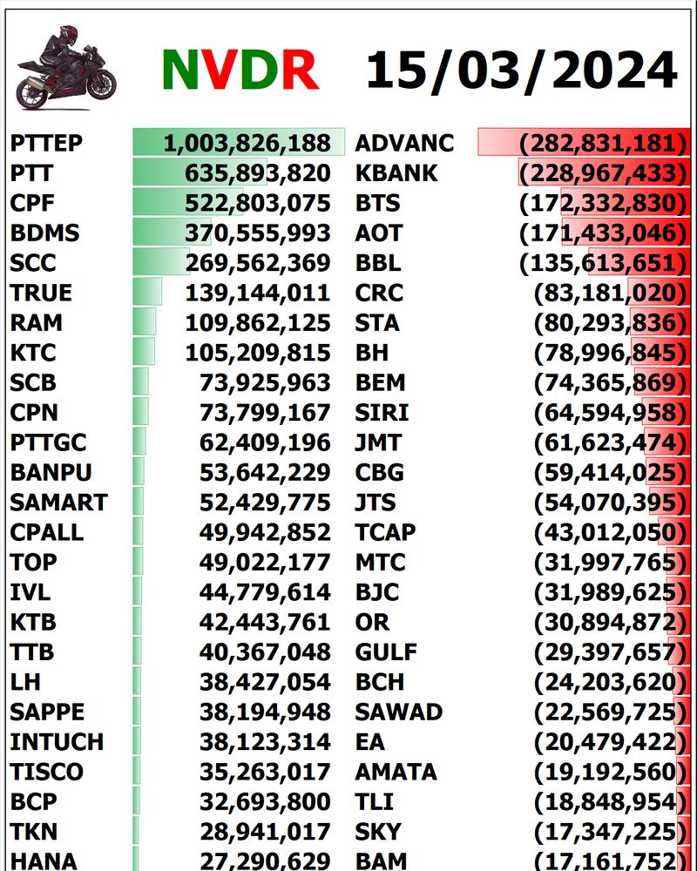Click the KBANK ticker label
This screenshot has width=697, height=871.
(x=396, y=173)
